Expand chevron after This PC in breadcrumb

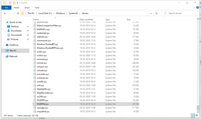36,13
